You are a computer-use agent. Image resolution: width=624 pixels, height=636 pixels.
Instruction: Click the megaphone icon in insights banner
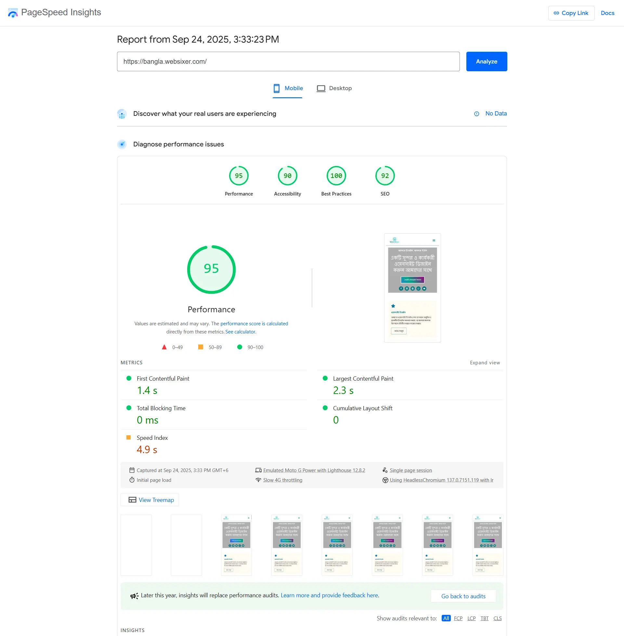click(134, 595)
